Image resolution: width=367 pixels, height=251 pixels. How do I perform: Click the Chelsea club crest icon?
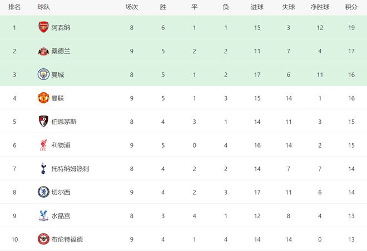[x=43, y=192]
